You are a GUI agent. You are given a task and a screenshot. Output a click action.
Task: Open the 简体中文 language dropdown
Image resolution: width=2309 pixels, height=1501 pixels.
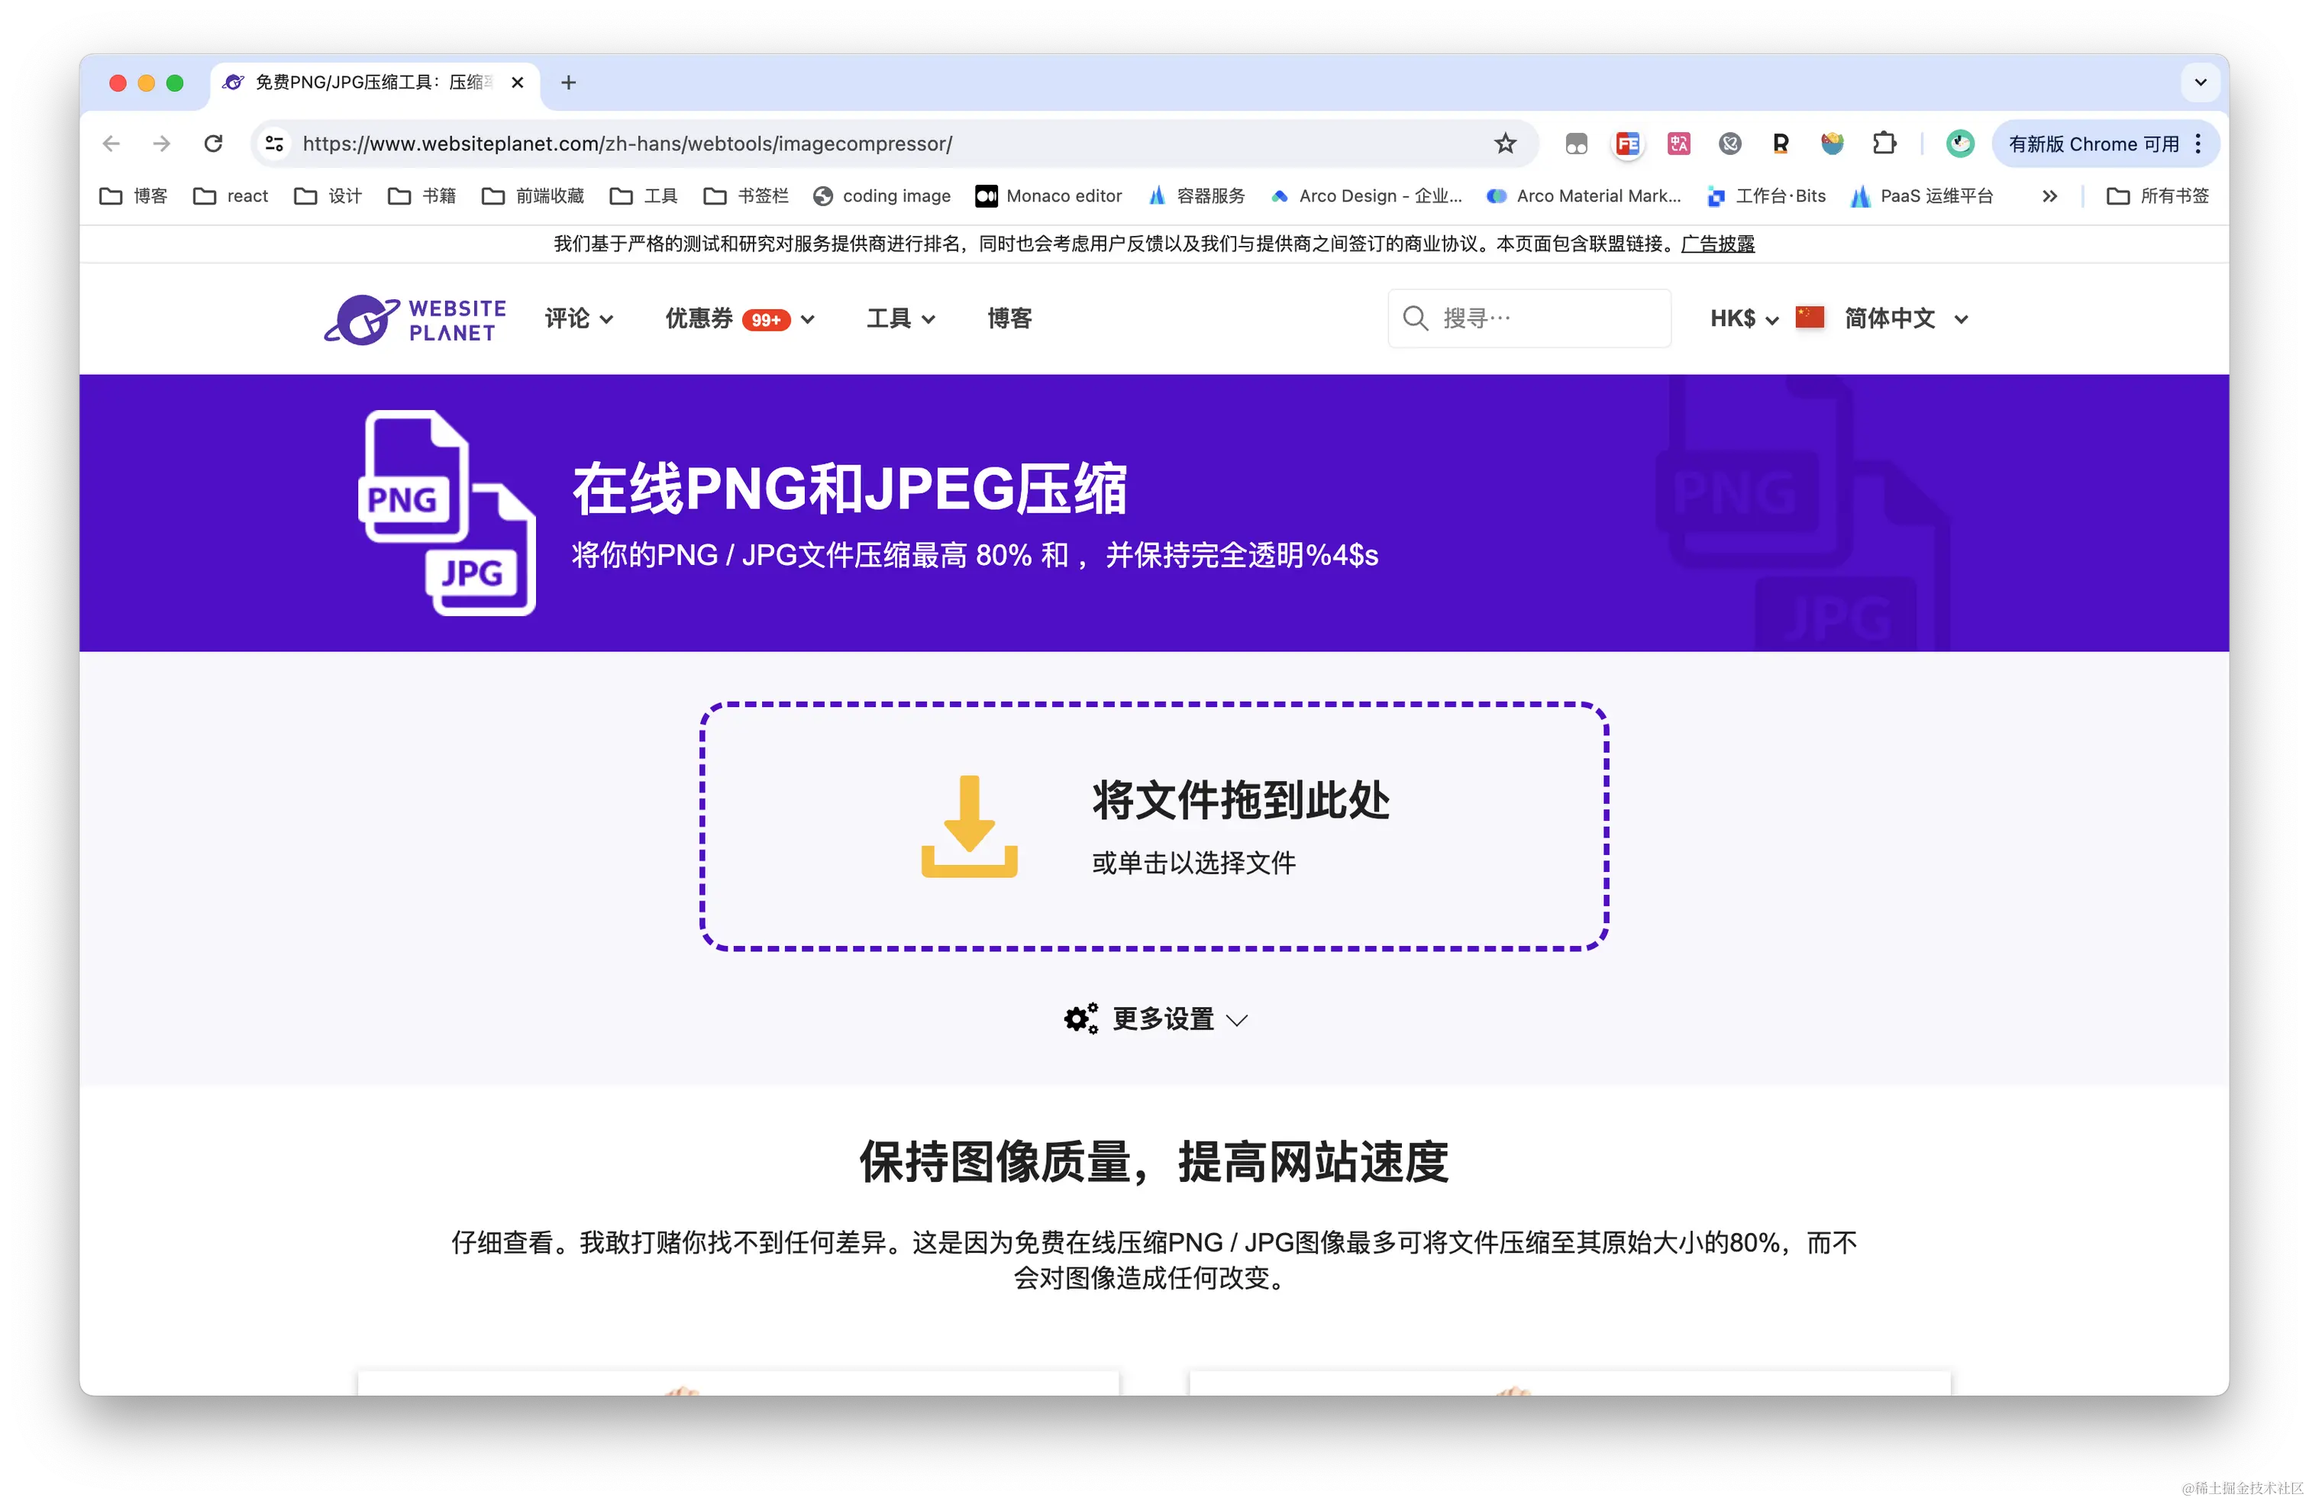pyautogui.click(x=1907, y=318)
